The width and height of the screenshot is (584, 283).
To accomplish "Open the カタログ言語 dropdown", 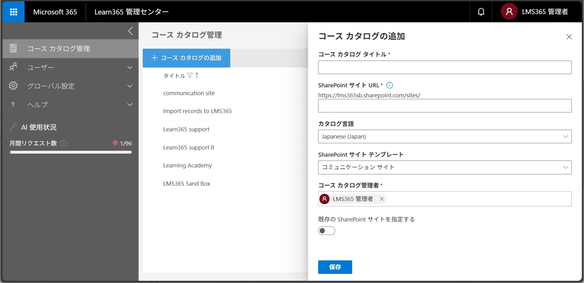I will pos(445,137).
